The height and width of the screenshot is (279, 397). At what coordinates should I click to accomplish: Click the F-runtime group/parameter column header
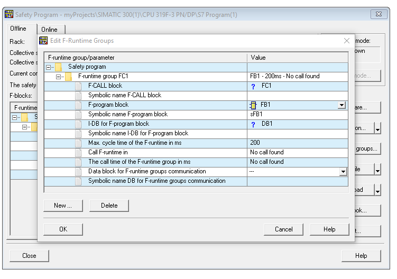pyautogui.click(x=145, y=58)
